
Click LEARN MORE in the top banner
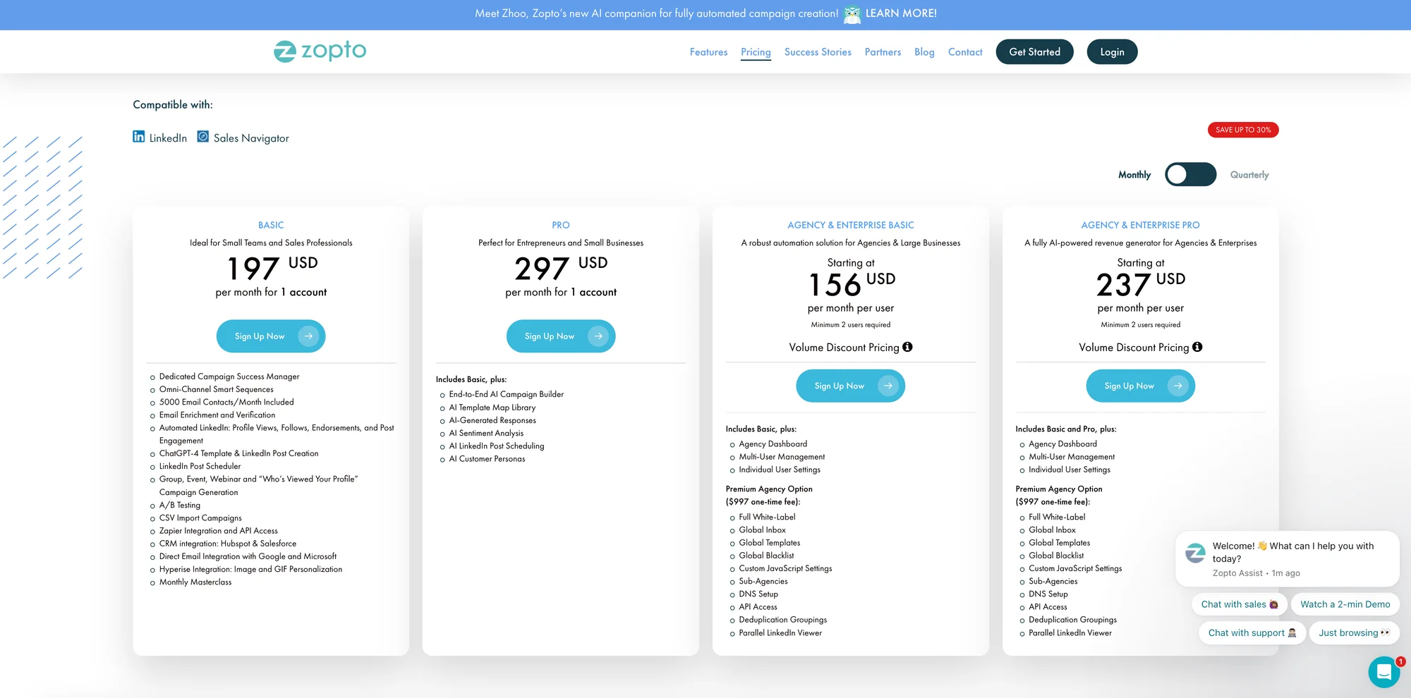(x=901, y=13)
